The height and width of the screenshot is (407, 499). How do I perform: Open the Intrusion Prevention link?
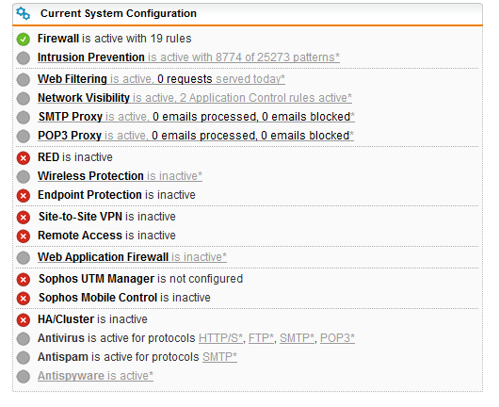188,57
